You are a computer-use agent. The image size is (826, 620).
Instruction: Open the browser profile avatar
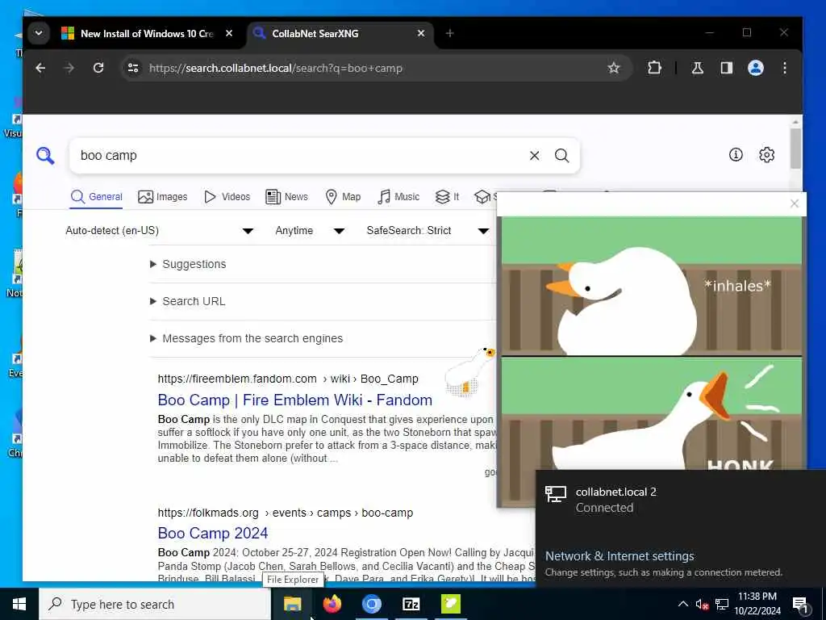pyautogui.click(x=755, y=68)
